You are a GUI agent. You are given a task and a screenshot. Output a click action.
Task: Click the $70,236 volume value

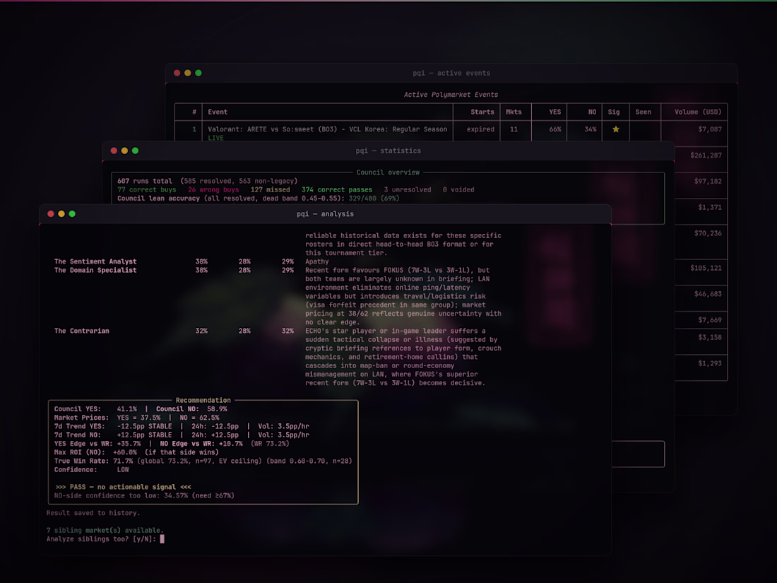[708, 233]
